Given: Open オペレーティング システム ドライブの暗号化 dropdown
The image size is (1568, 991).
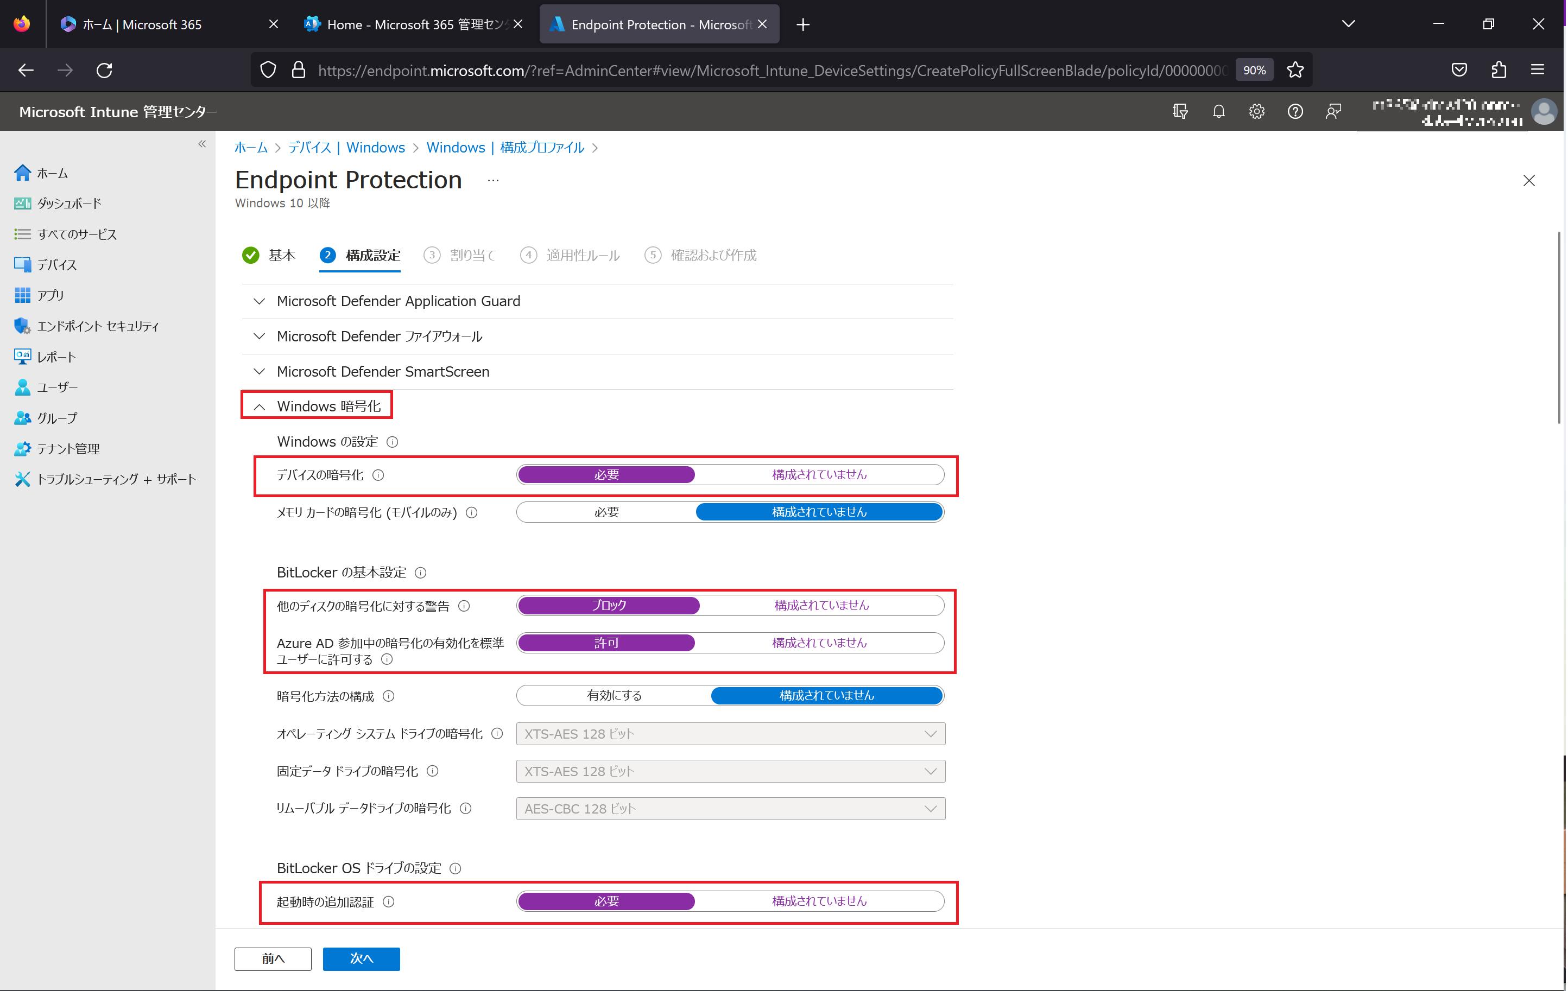Looking at the screenshot, I should [x=731, y=734].
